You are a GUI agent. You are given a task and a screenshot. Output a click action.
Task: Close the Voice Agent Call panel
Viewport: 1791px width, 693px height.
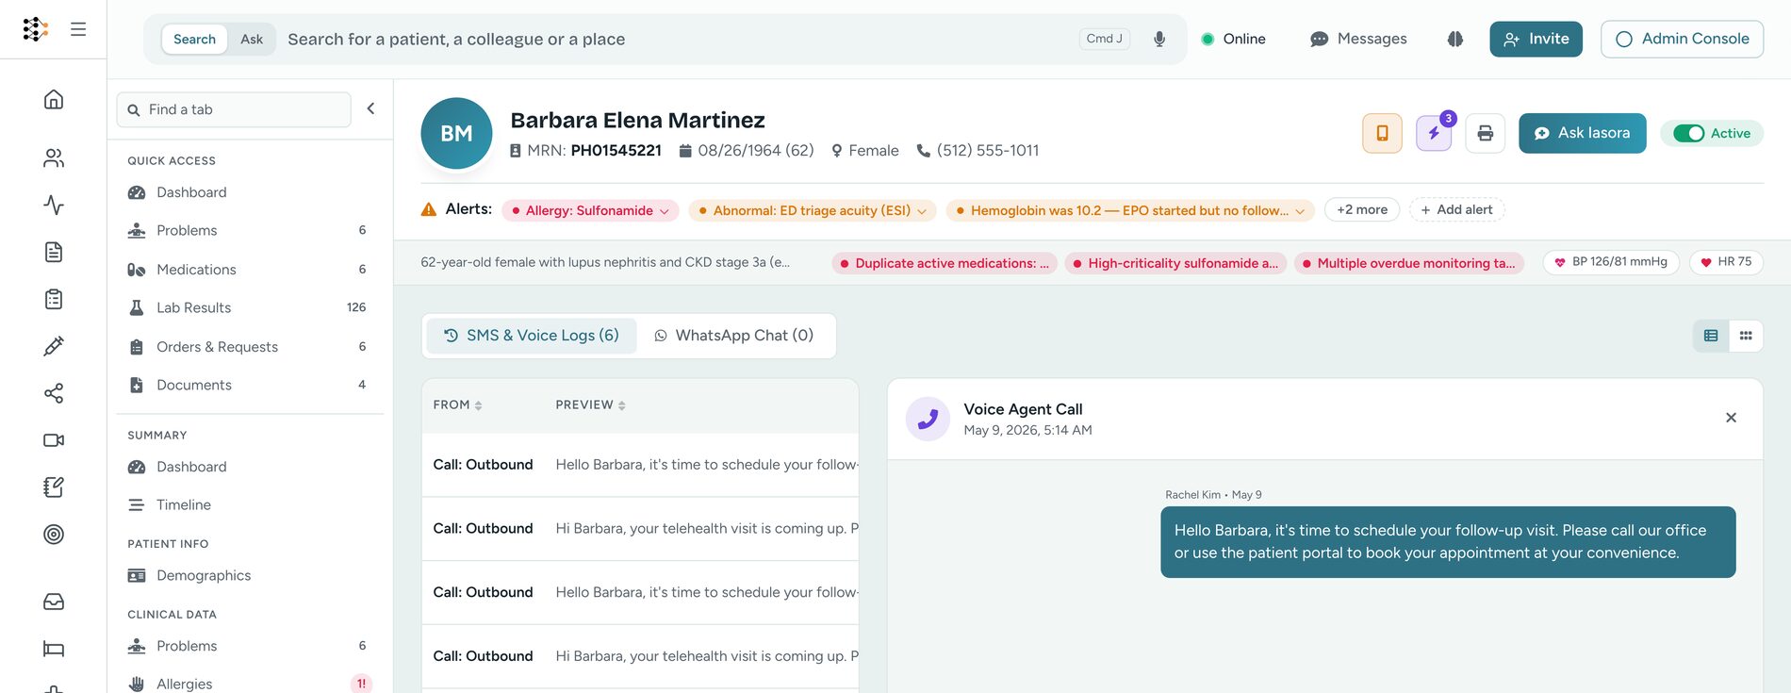(x=1731, y=418)
